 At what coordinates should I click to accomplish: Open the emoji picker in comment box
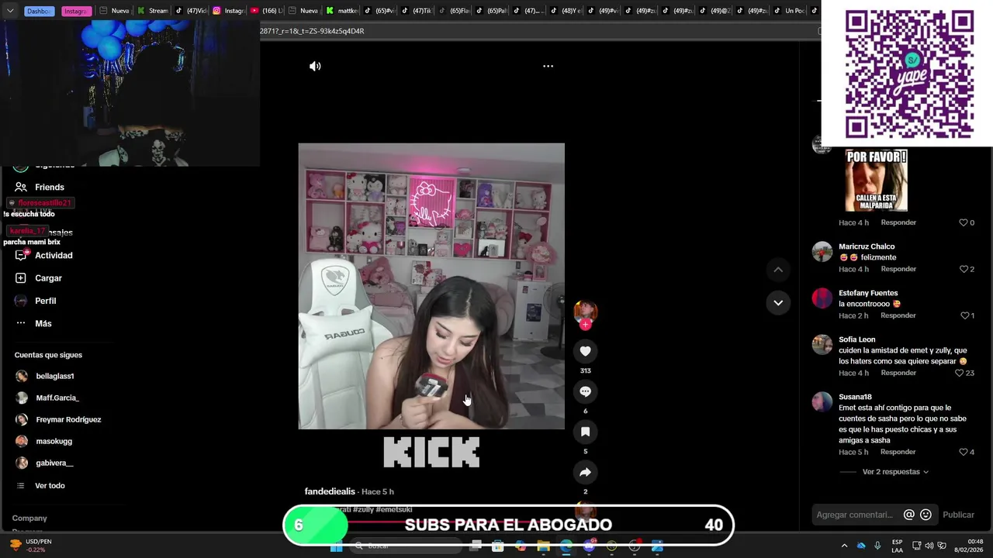[x=926, y=515]
